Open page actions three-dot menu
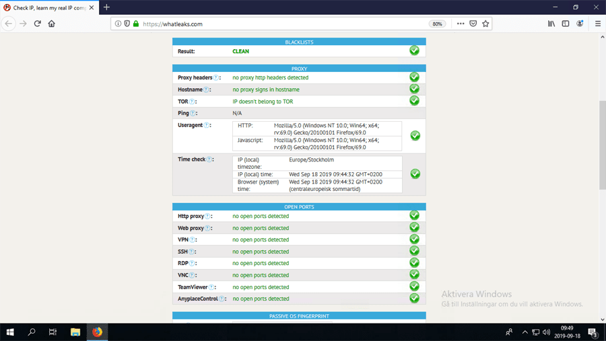 (x=461, y=24)
